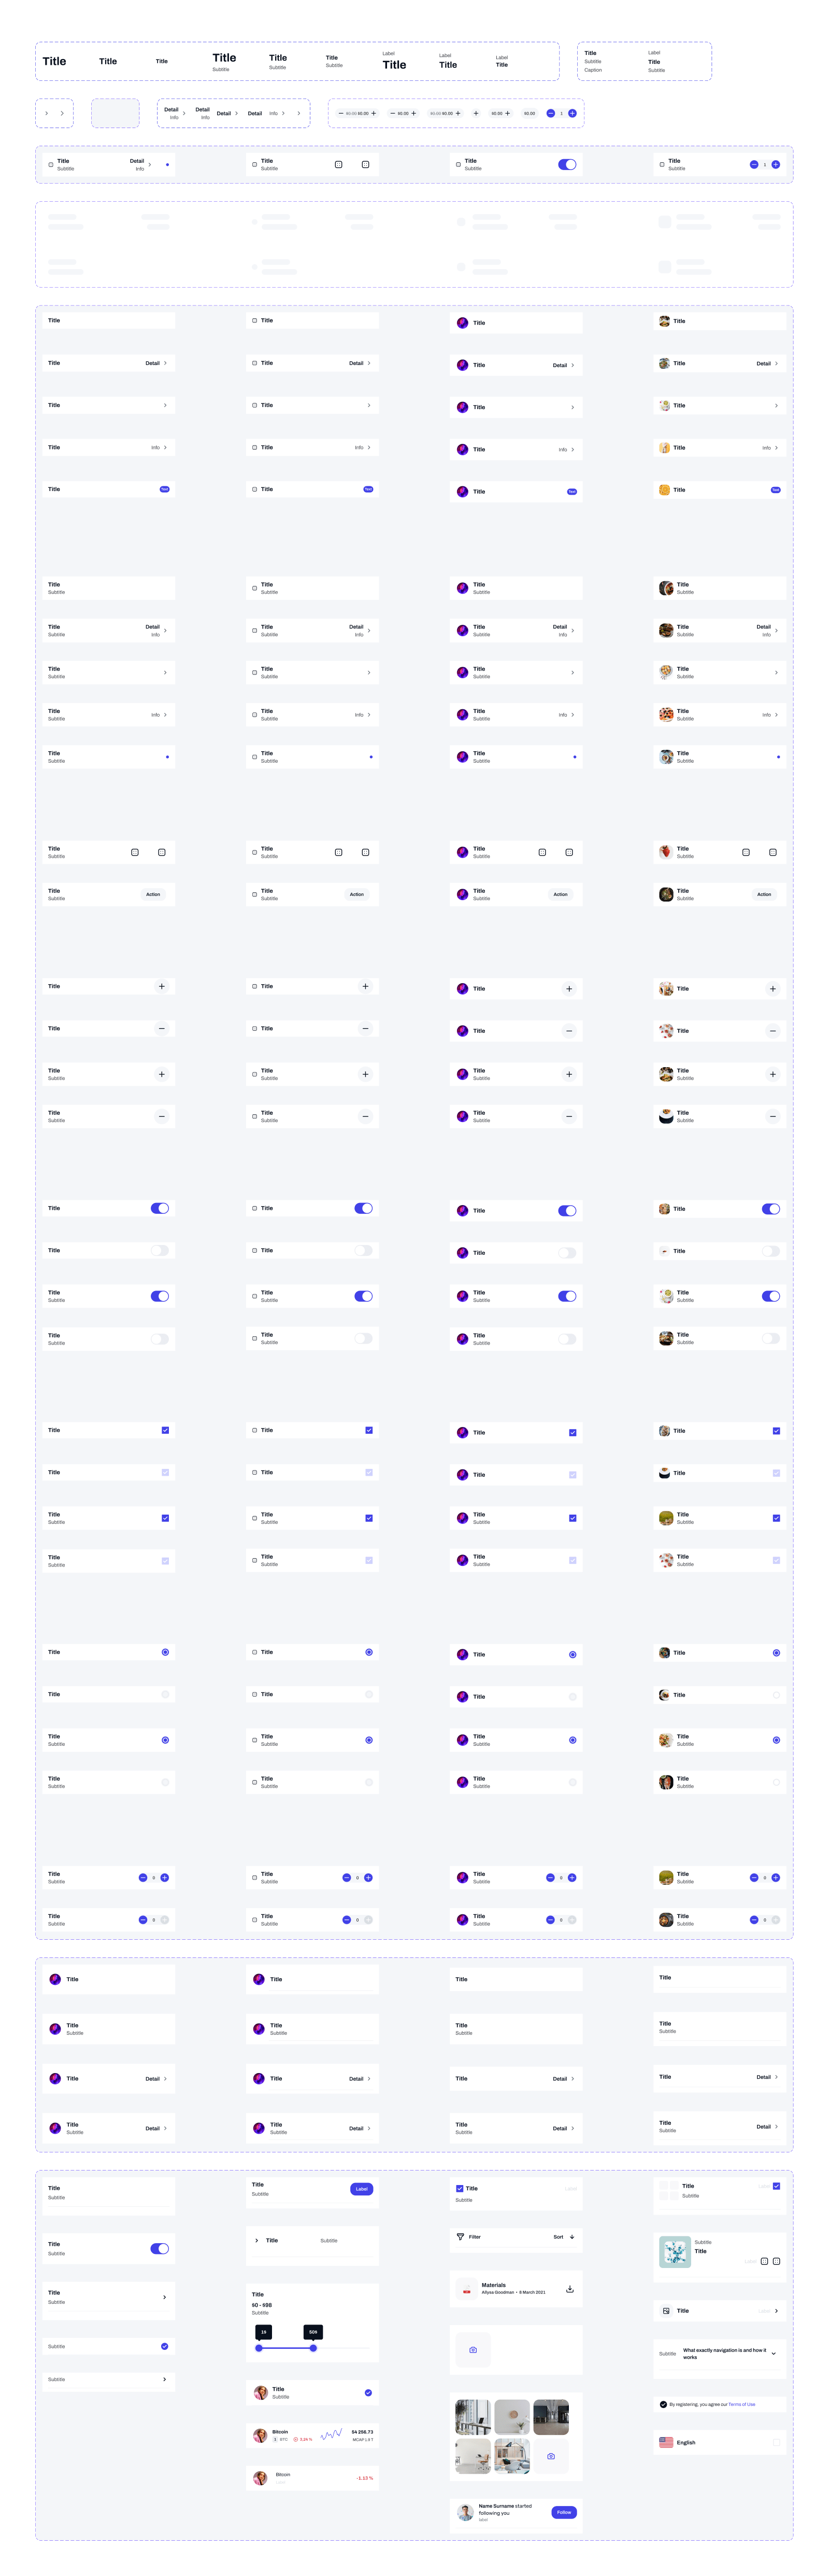
Task: Click the Follow button
Action: pos(564,2512)
